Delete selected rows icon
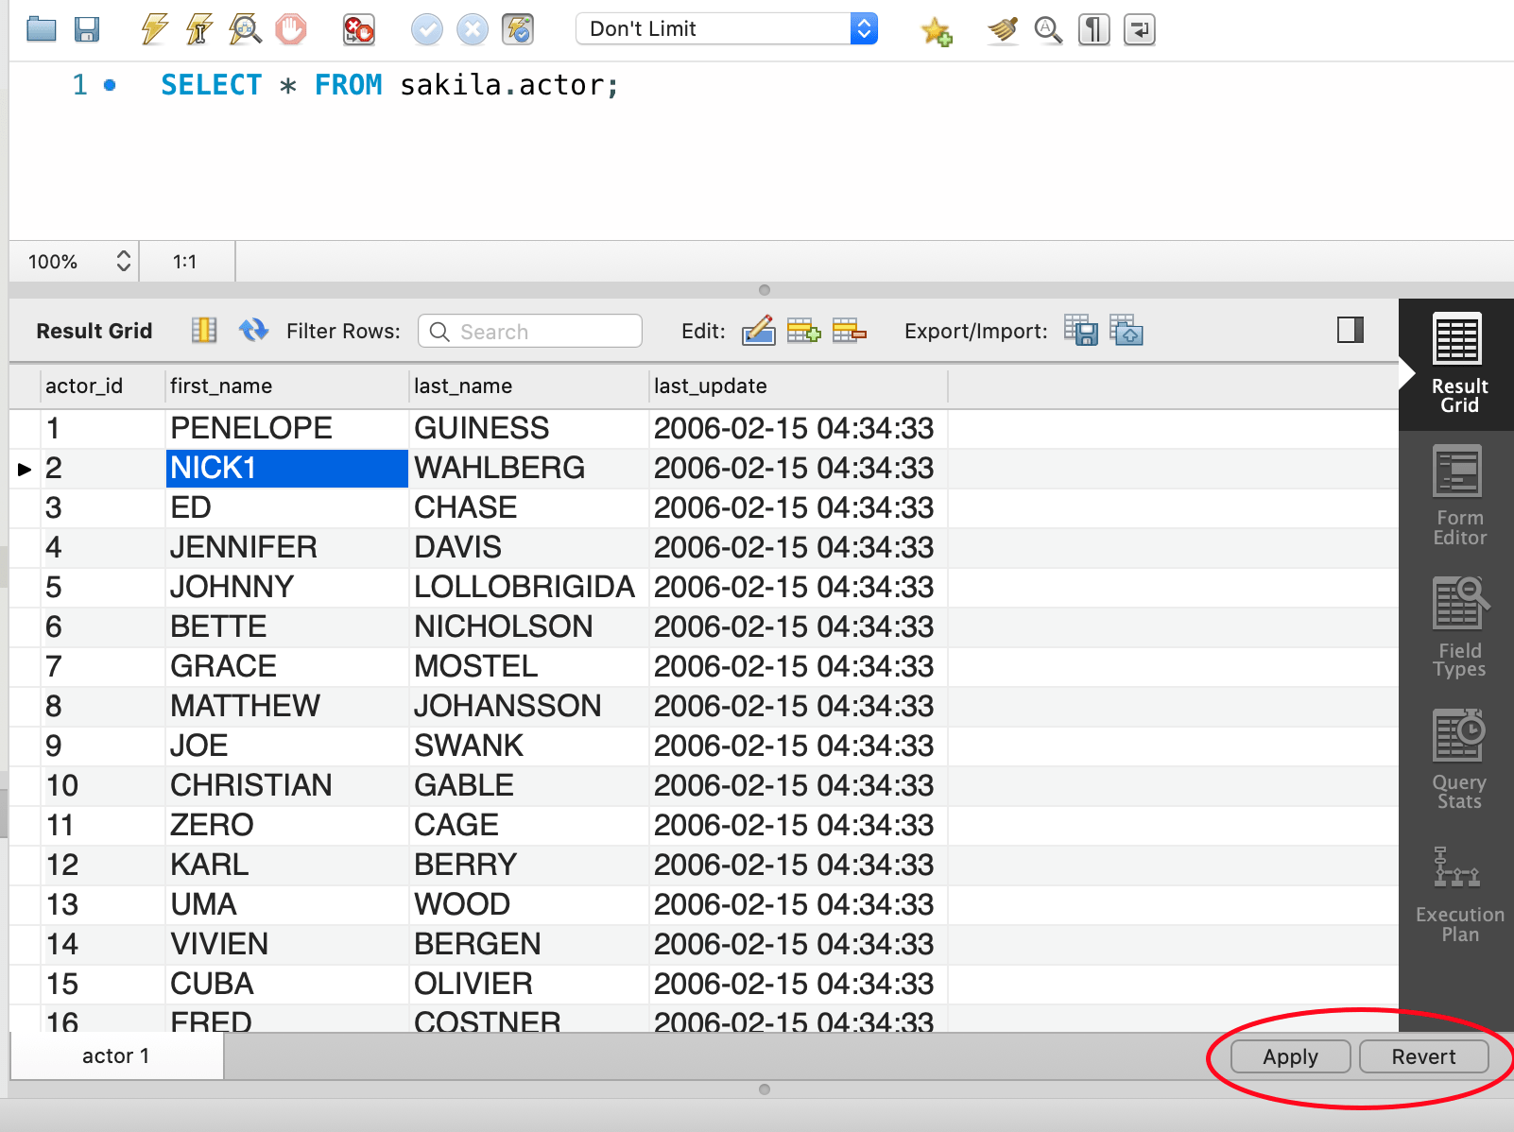 (x=850, y=331)
